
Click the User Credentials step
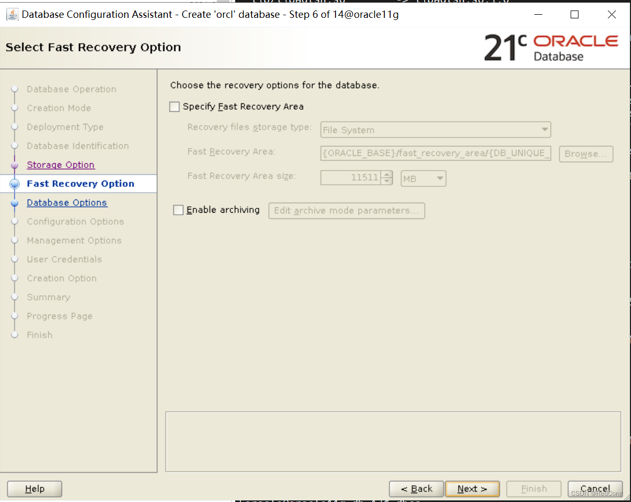point(65,259)
